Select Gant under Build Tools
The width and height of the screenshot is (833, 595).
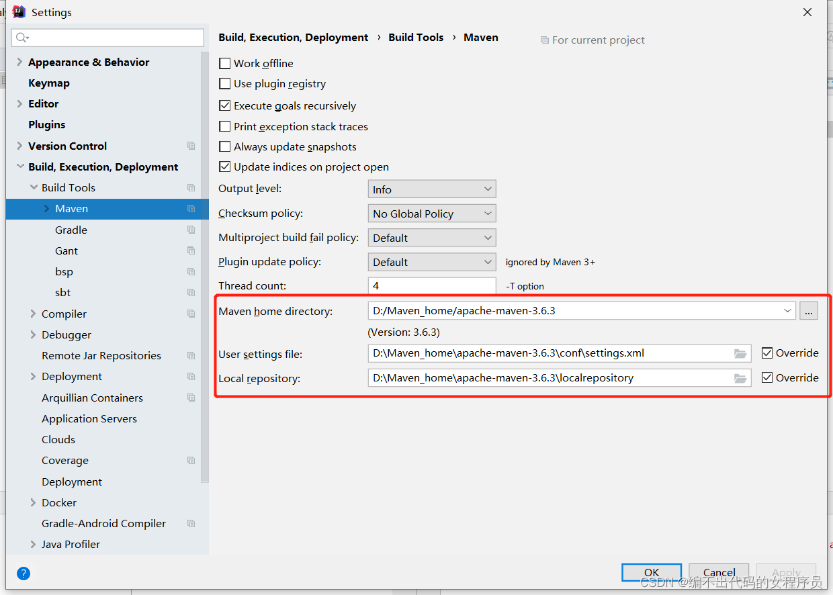[67, 250]
